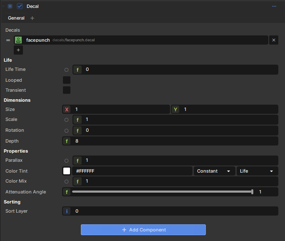Switch to the General tab
This screenshot has height=241, width=285.
point(16,18)
